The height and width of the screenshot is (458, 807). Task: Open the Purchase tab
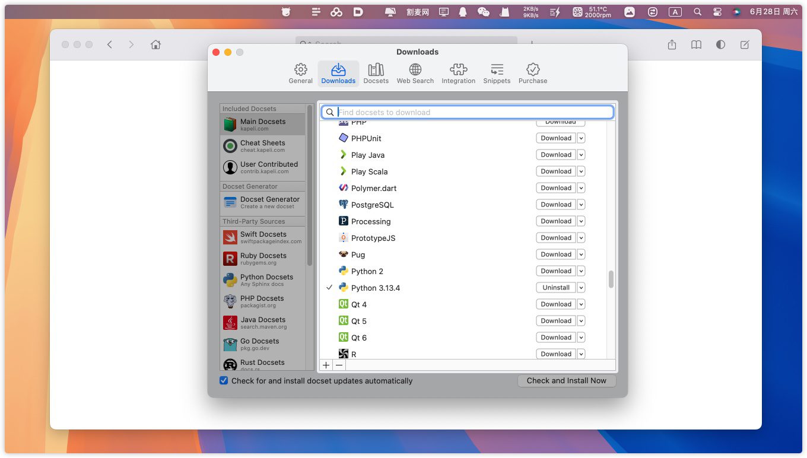point(533,74)
